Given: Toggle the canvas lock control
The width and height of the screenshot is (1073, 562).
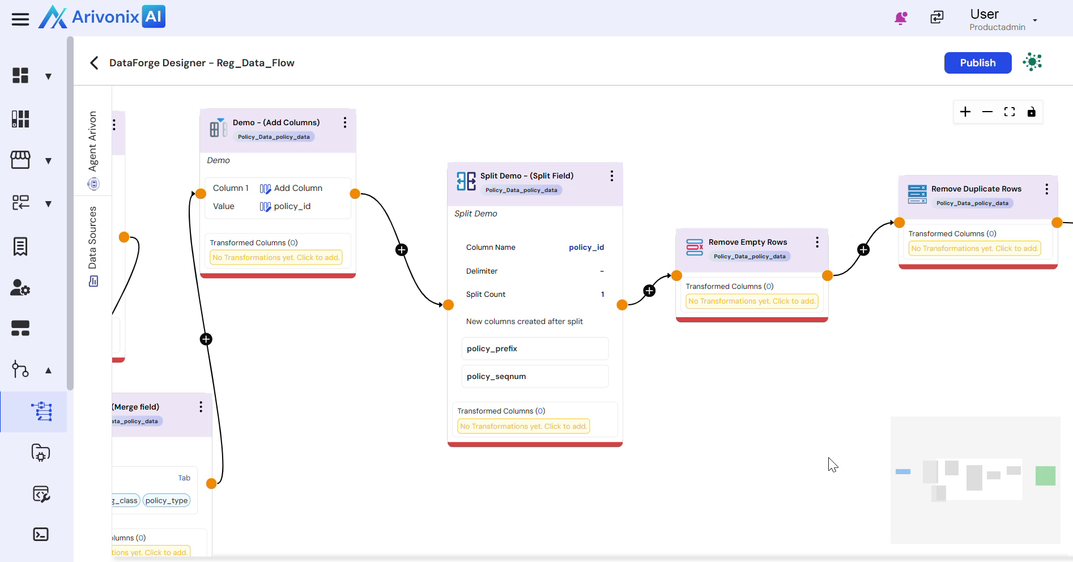Looking at the screenshot, I should coord(1032,112).
